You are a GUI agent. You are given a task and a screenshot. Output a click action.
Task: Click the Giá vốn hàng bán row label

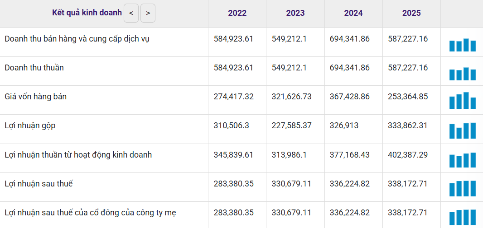tap(36, 97)
